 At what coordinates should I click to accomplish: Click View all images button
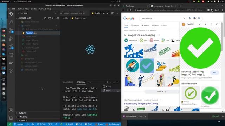click(162, 92)
